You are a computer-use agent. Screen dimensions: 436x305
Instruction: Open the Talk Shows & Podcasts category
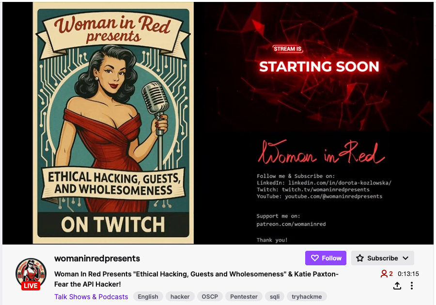tap(91, 297)
